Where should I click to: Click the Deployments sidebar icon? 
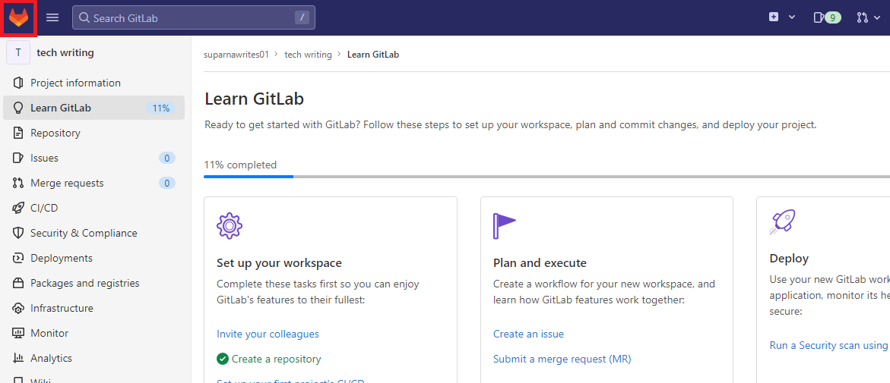pos(18,258)
